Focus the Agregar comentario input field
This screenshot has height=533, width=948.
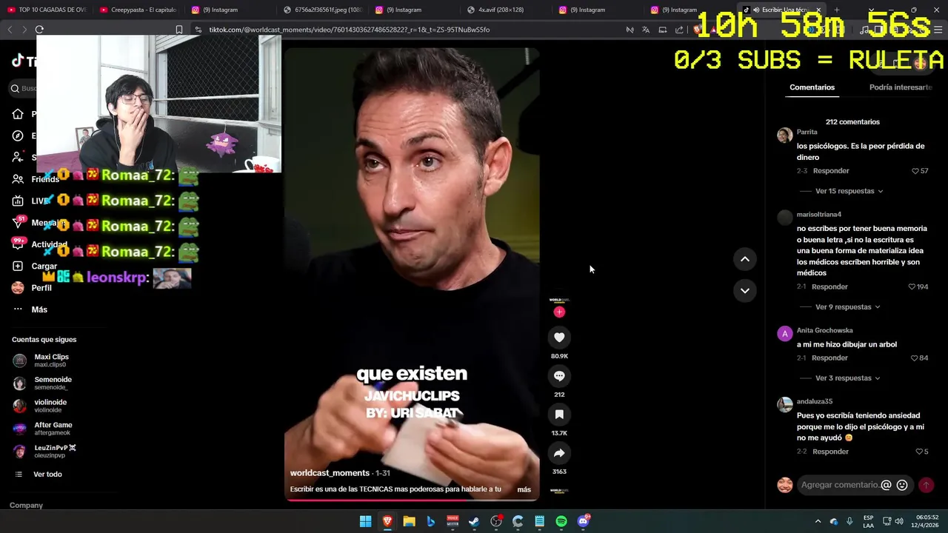(838, 485)
